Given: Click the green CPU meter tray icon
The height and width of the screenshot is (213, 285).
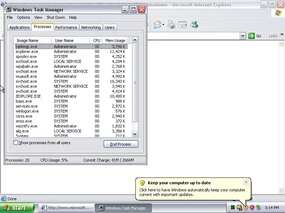Looking at the screenshot, I should tap(233, 208).
